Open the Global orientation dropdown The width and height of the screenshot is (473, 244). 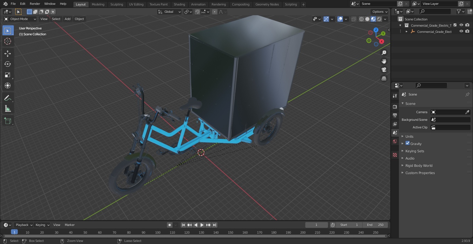tap(170, 12)
